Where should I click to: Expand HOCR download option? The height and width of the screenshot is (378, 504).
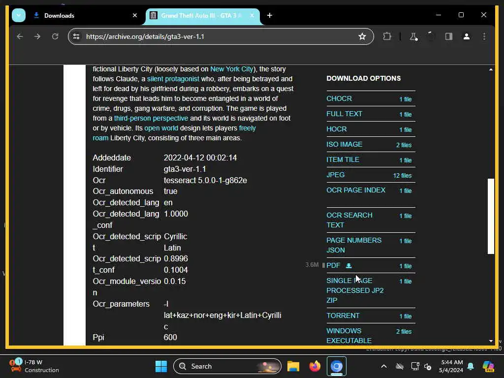[x=337, y=129]
